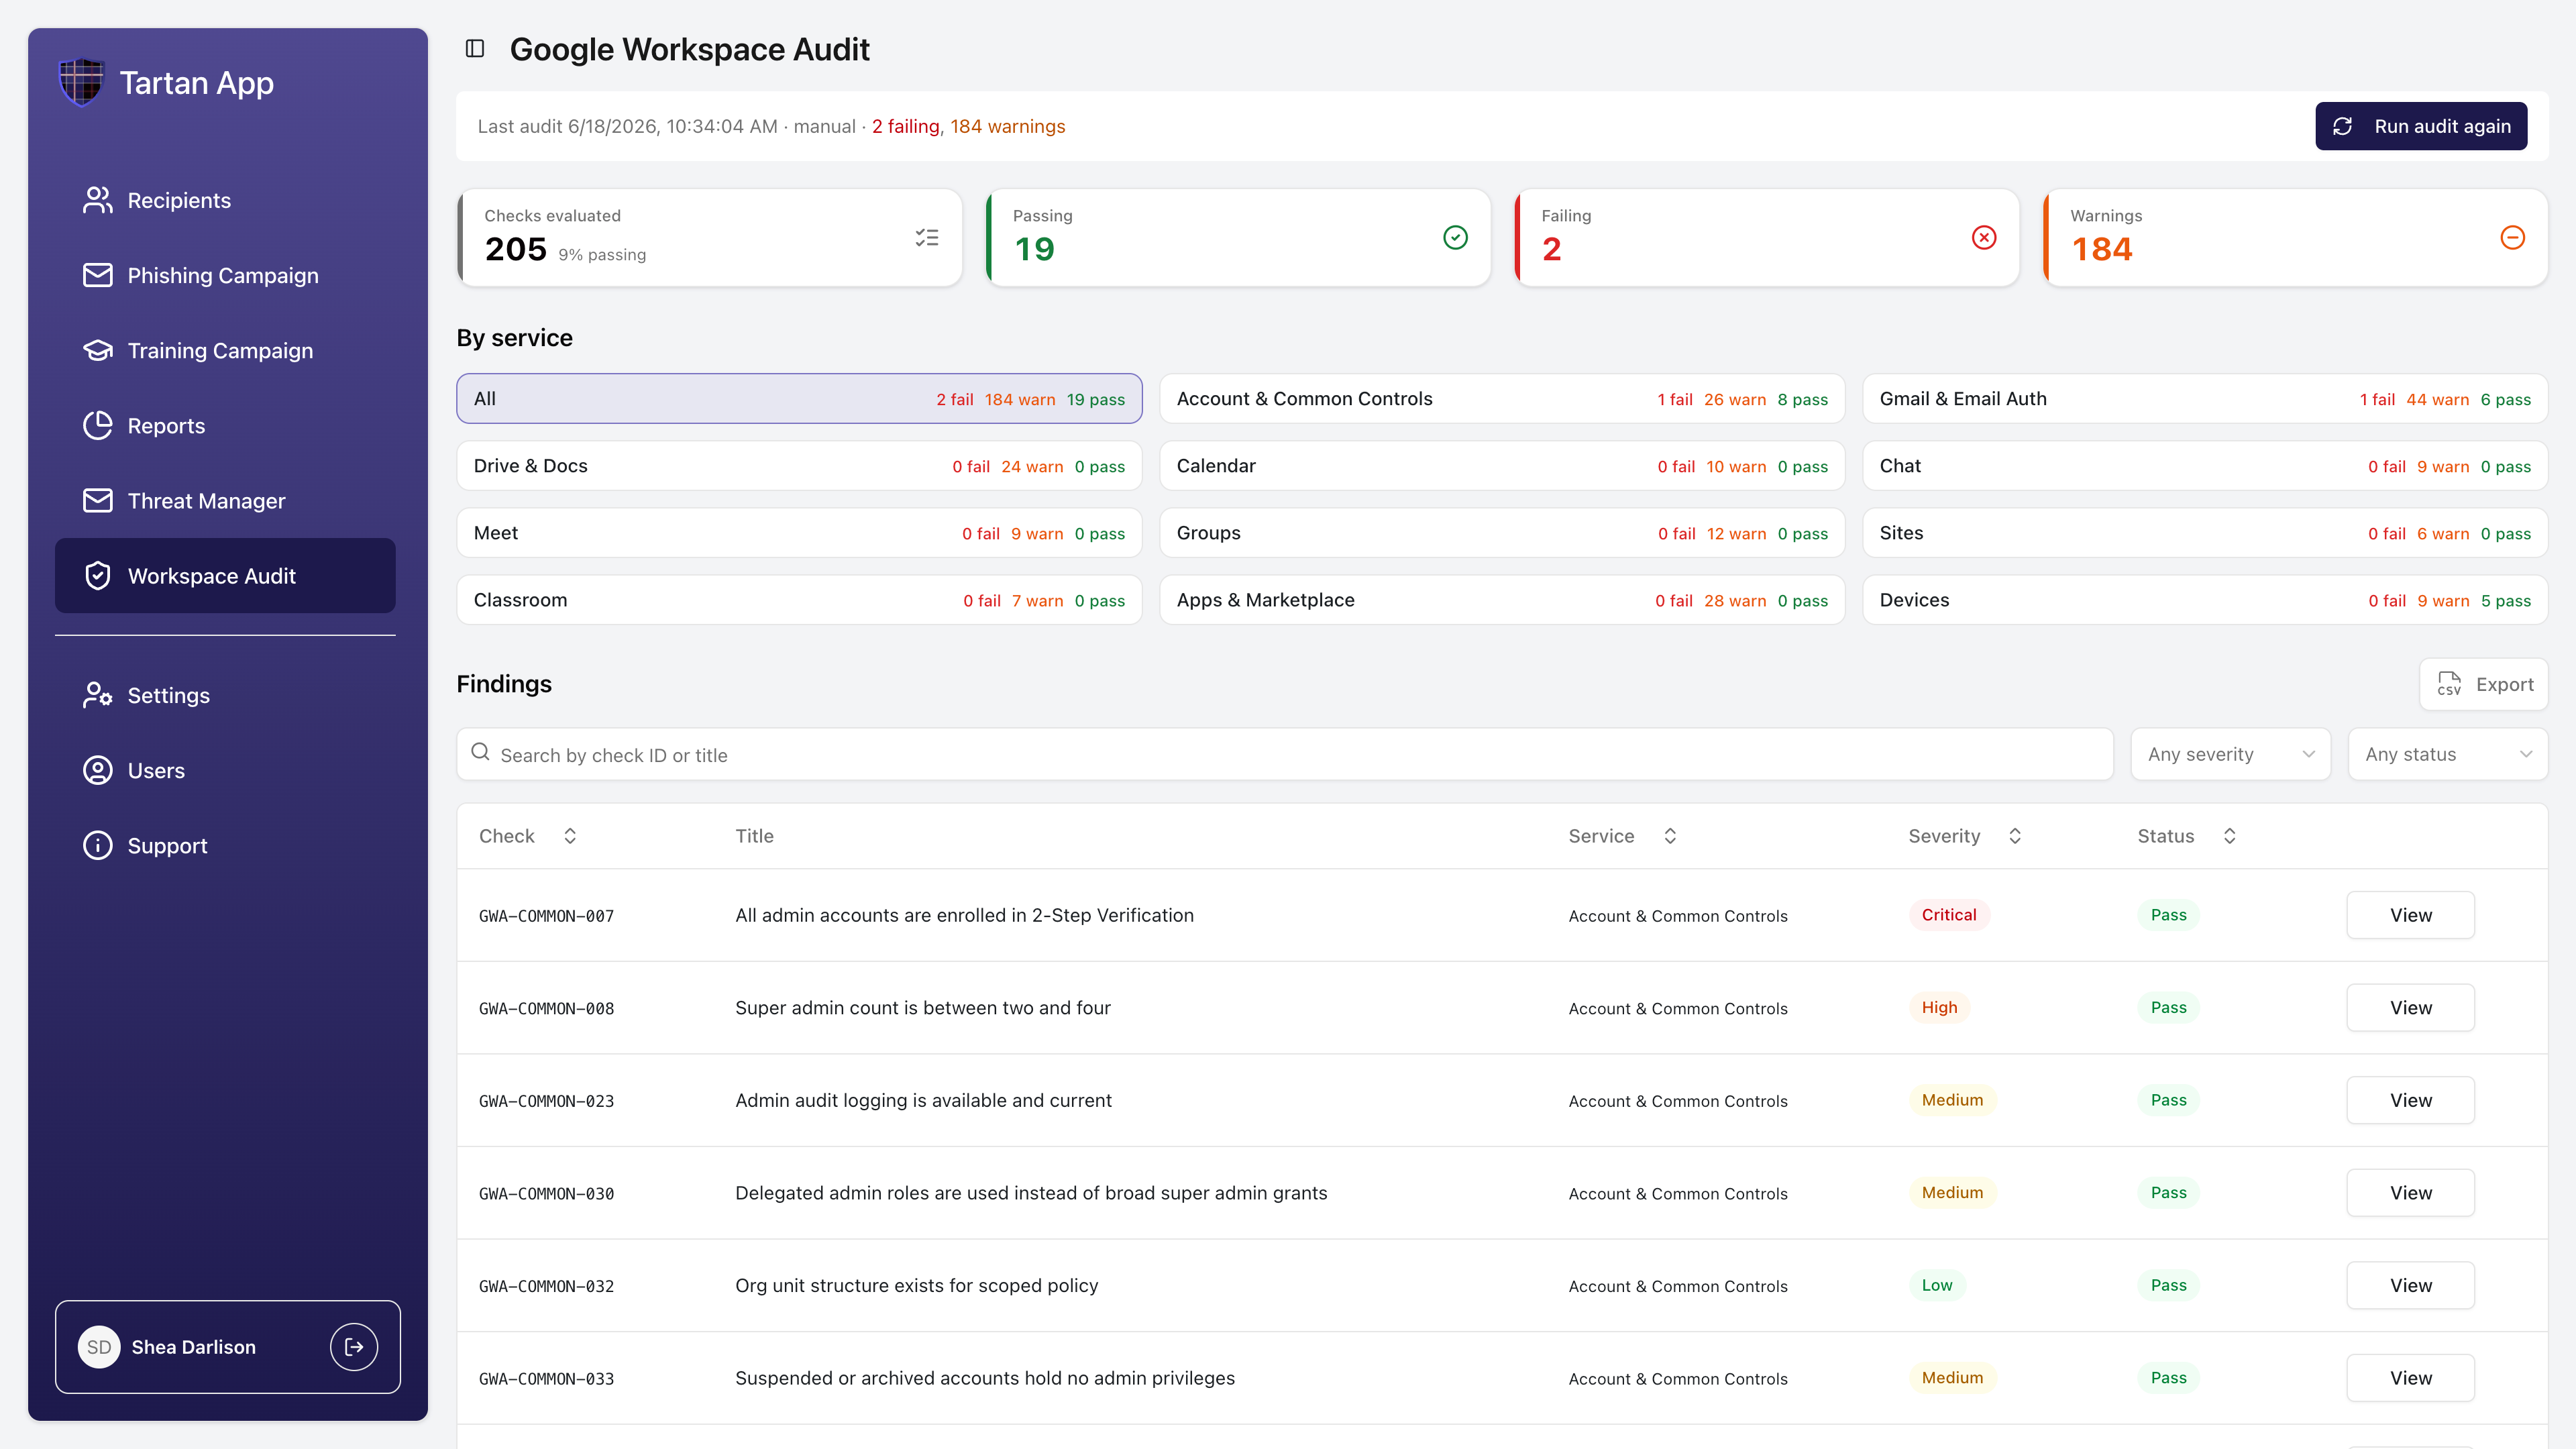View details for GWA-COMMON-023

tap(2410, 1100)
